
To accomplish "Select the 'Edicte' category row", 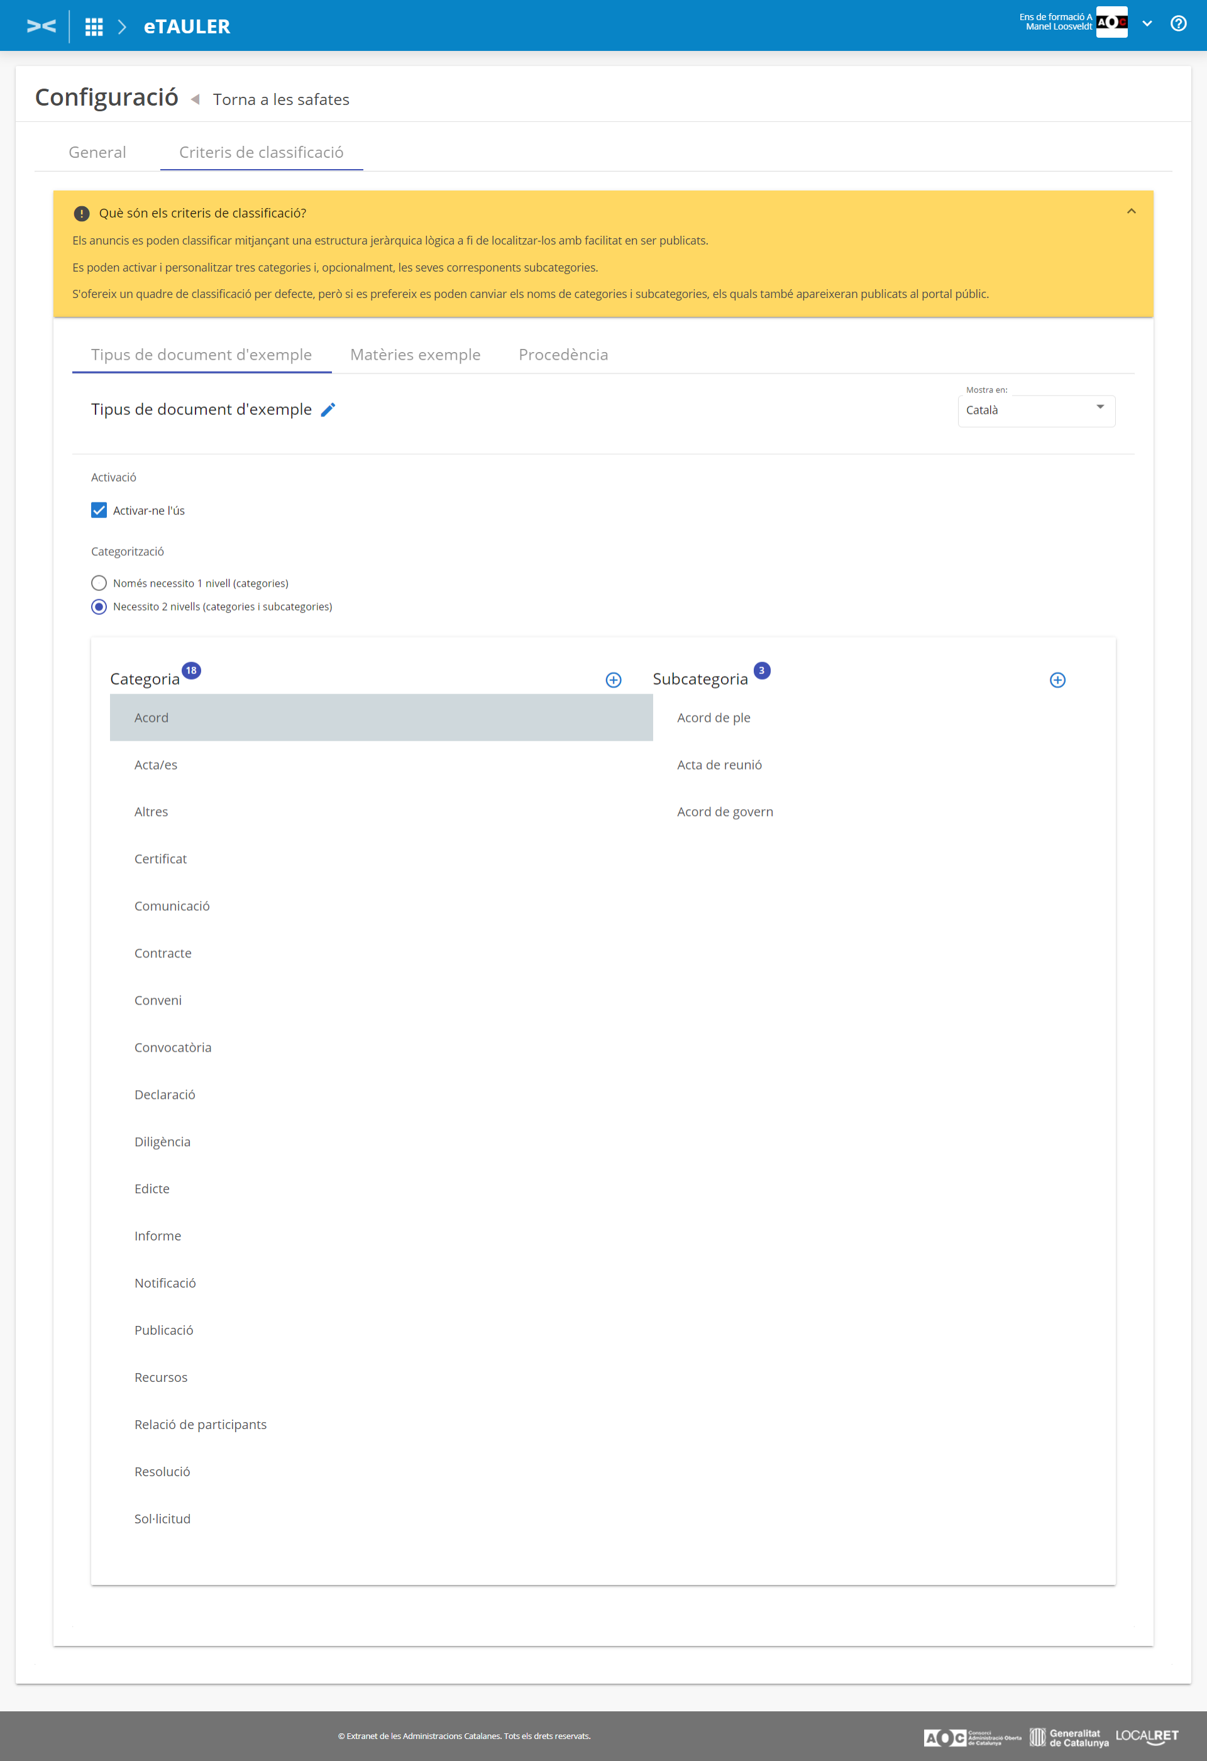I will [x=152, y=1189].
